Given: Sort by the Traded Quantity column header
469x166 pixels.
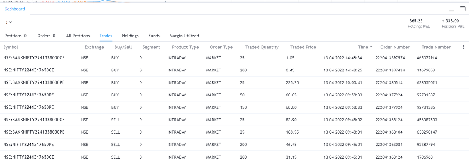Looking at the screenshot, I should (x=262, y=47).
